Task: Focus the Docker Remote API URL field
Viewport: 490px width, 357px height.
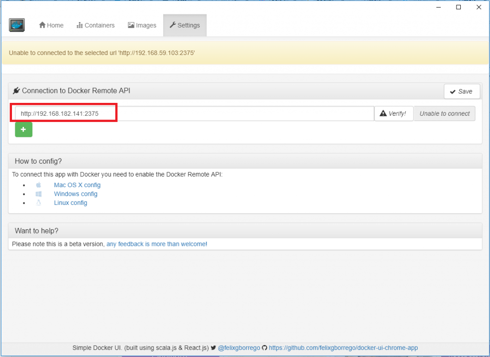Action: 194,113
